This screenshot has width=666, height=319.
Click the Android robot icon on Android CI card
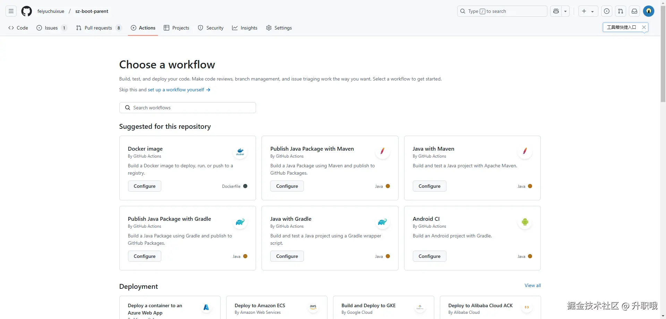pyautogui.click(x=525, y=222)
